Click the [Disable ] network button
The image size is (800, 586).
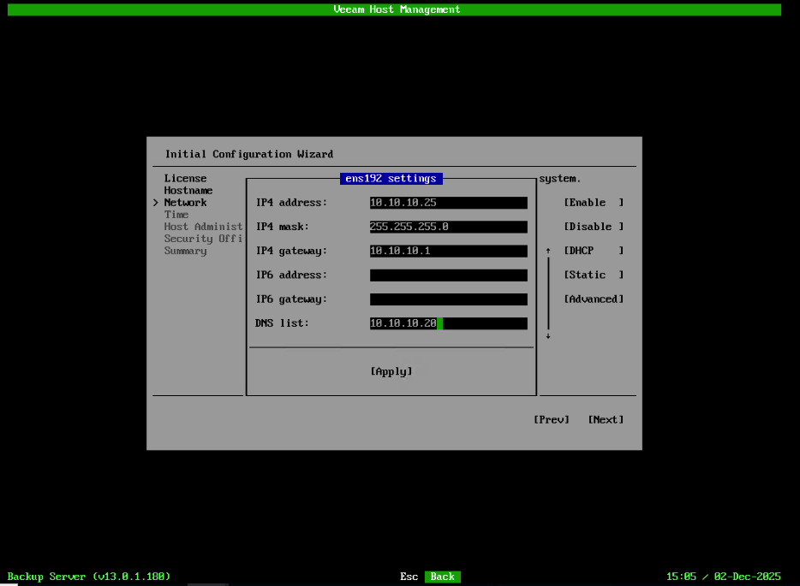click(594, 226)
